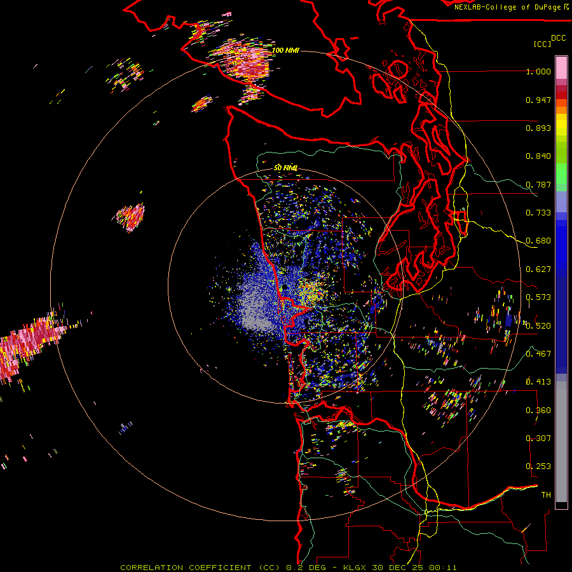Image resolution: width=572 pixels, height=572 pixels.
Task: Click the 0.787 color scale value
Action: 538,184
